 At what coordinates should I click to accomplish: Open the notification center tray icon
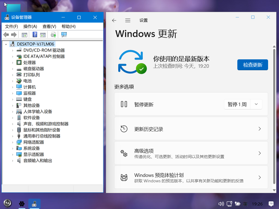pyautogui.click(x=271, y=204)
